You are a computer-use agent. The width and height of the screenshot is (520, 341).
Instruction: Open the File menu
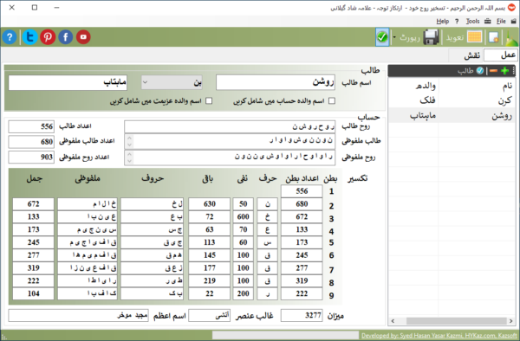501,22
